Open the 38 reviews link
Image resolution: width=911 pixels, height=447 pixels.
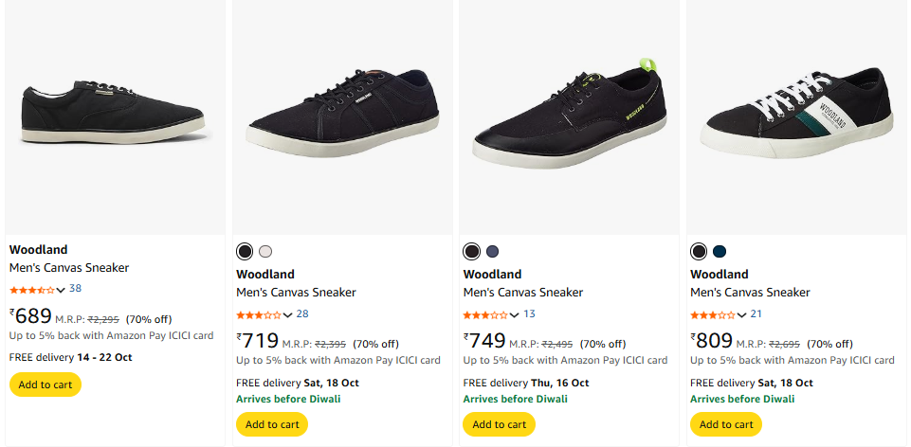(75, 289)
